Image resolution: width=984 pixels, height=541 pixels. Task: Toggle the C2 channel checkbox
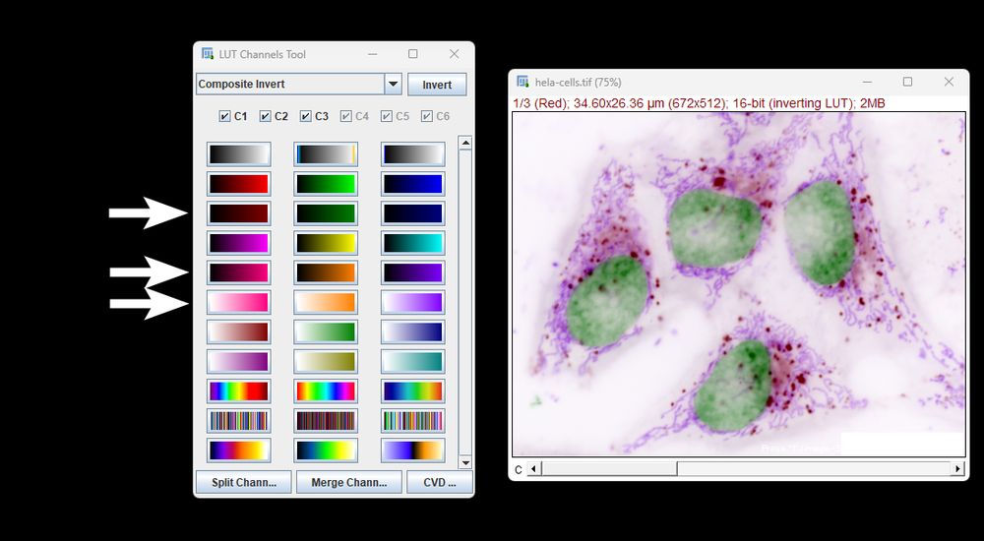coord(265,116)
